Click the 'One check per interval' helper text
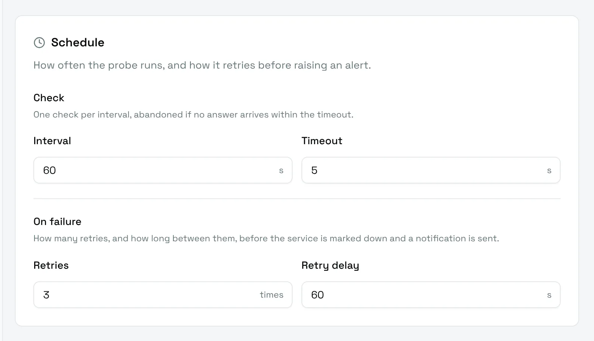The width and height of the screenshot is (594, 341). [193, 115]
